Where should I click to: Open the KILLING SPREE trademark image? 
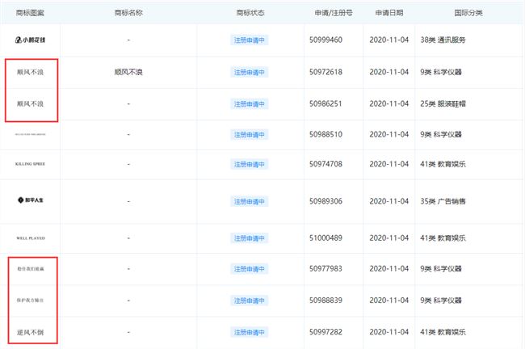[x=30, y=164]
